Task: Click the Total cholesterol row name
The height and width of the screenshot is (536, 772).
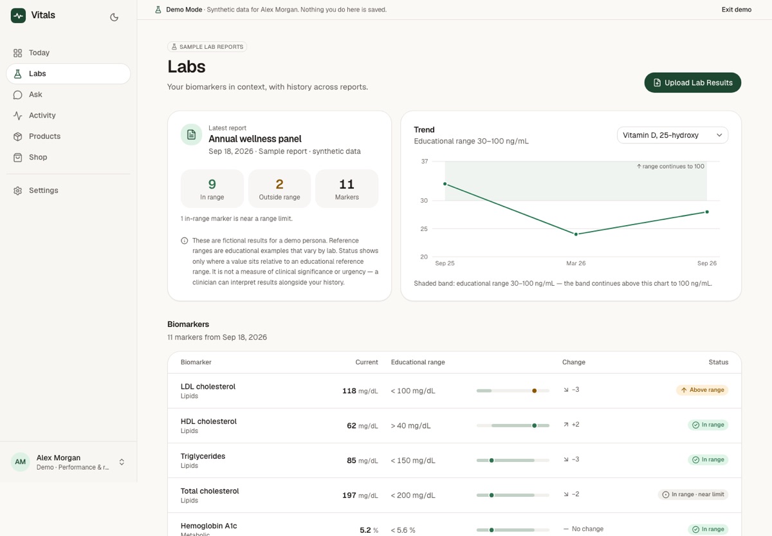Action: [210, 491]
